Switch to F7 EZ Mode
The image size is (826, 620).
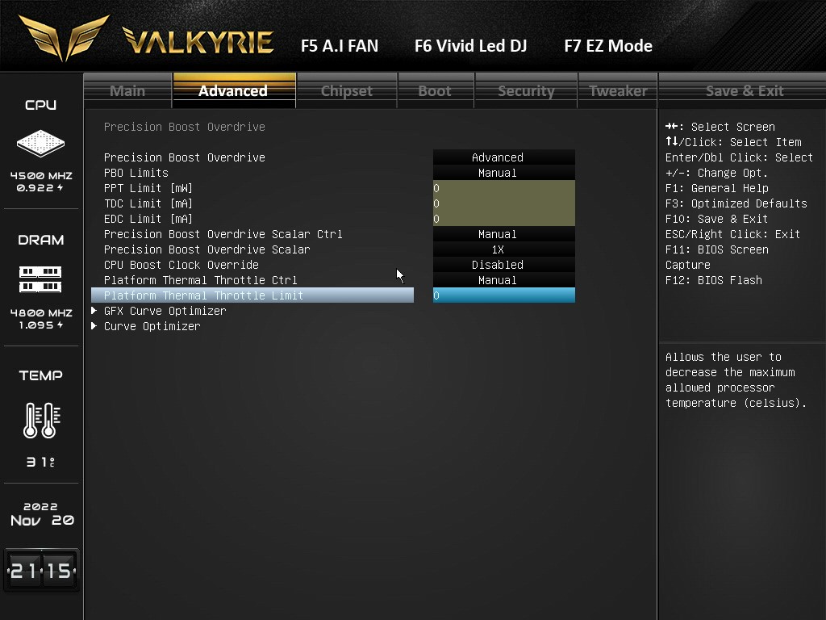tap(608, 46)
